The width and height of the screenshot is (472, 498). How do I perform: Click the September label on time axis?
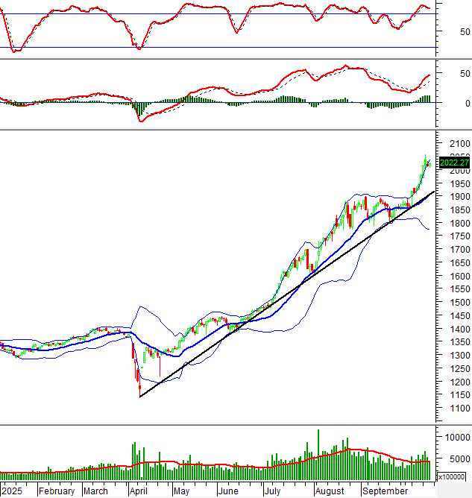[x=385, y=491]
